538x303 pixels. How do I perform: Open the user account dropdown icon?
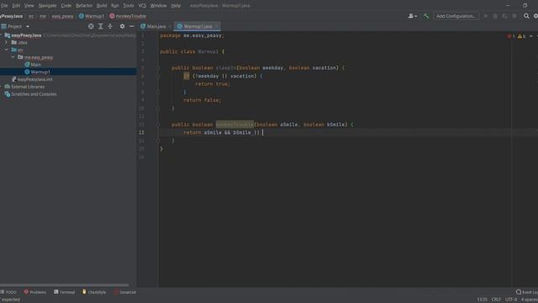click(x=412, y=16)
